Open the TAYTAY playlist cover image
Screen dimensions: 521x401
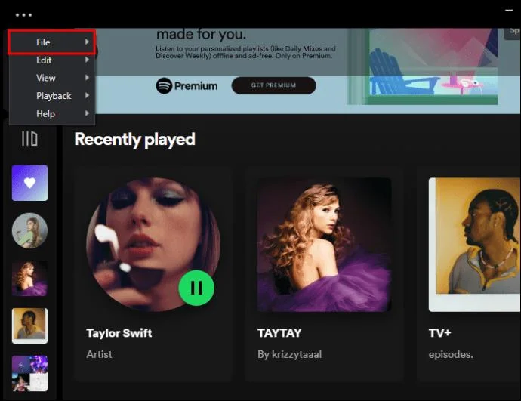[324, 245]
